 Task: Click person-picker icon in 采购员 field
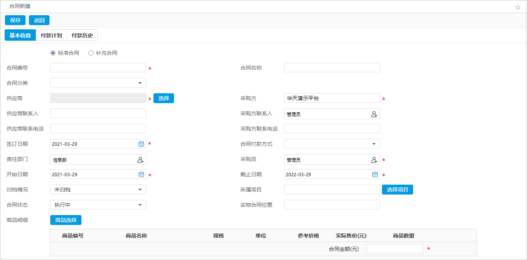(x=374, y=160)
